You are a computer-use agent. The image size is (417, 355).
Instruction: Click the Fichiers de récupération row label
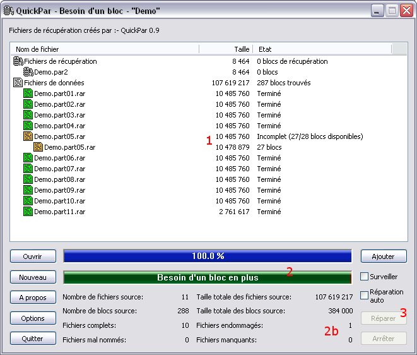click(61, 61)
